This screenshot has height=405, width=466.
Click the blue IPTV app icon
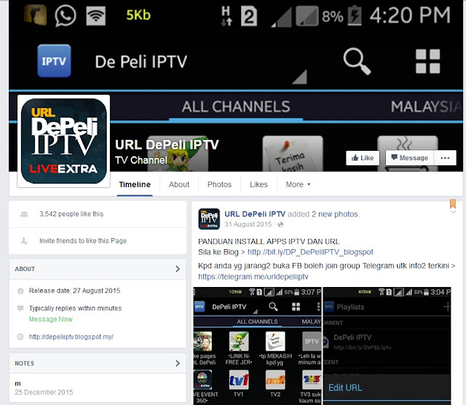(54, 61)
